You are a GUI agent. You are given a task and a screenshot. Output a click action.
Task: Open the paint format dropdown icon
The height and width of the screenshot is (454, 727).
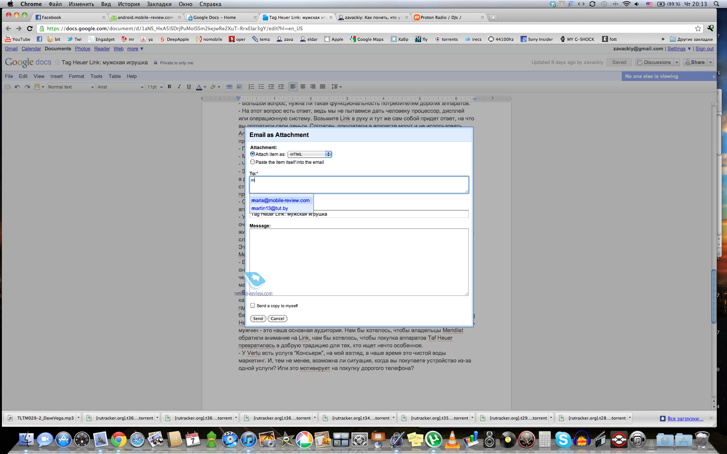[x=39, y=87]
